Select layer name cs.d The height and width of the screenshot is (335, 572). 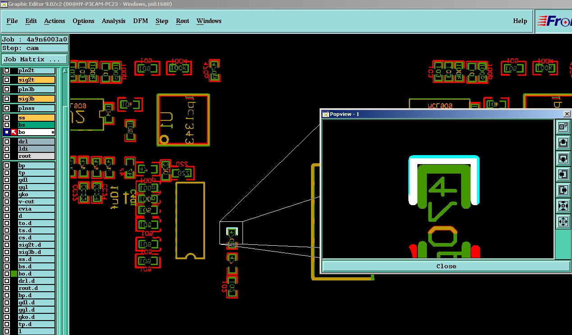[36, 238]
